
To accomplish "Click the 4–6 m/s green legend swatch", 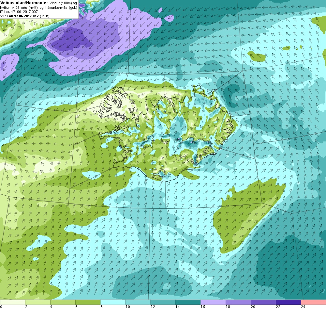I will [x=63, y=302].
